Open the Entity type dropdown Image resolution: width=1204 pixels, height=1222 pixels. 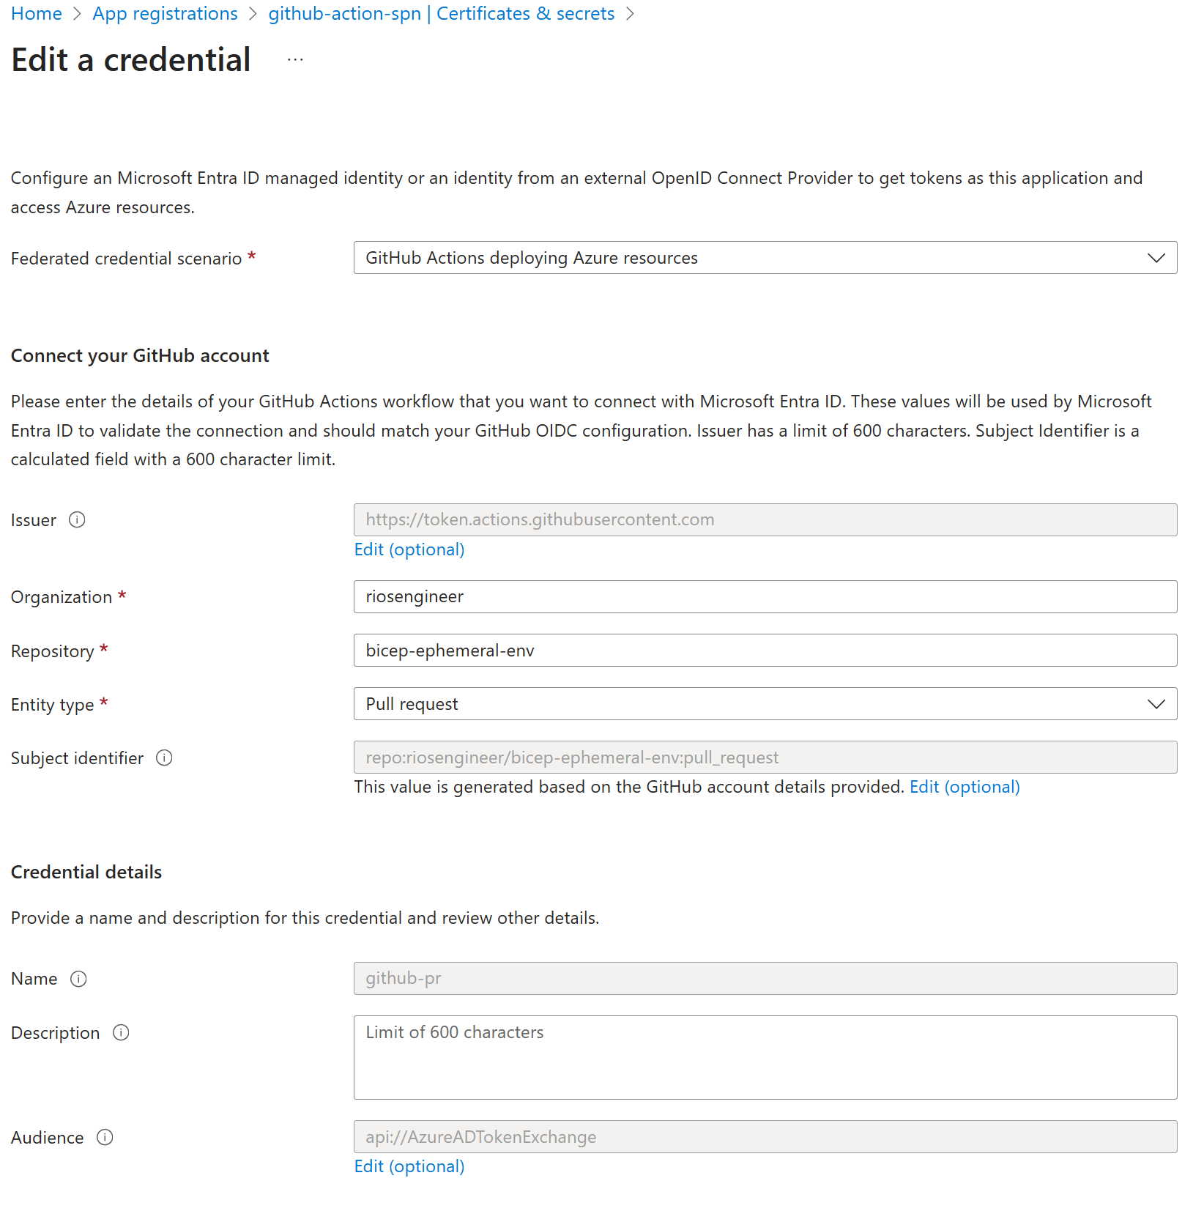(765, 704)
